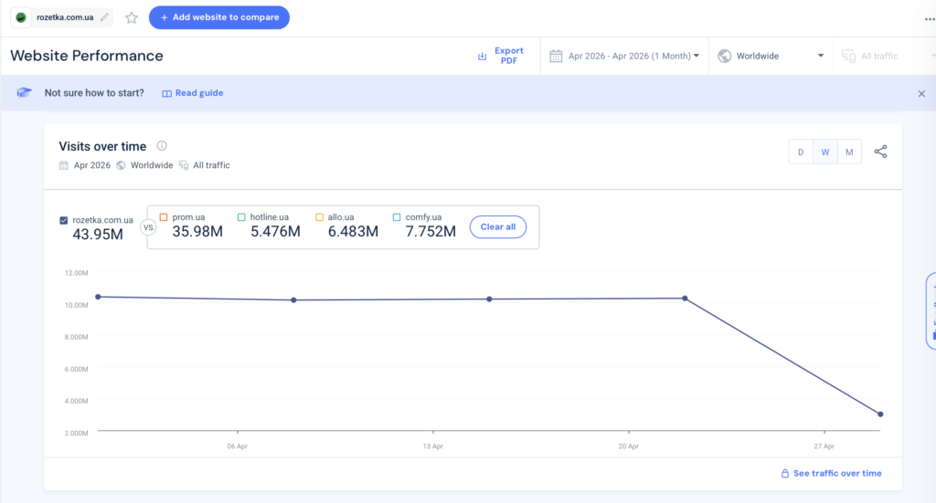Check the comfy.ua competitor checkbox

coord(397,217)
